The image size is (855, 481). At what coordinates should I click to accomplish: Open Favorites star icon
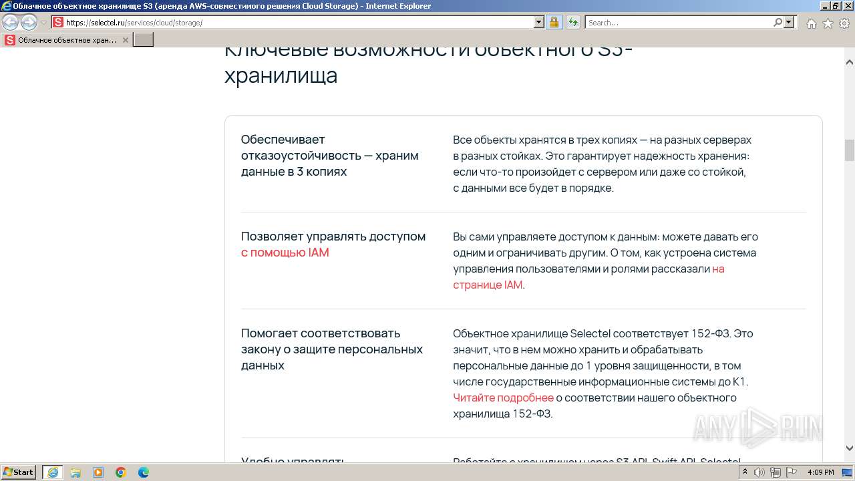coord(828,23)
